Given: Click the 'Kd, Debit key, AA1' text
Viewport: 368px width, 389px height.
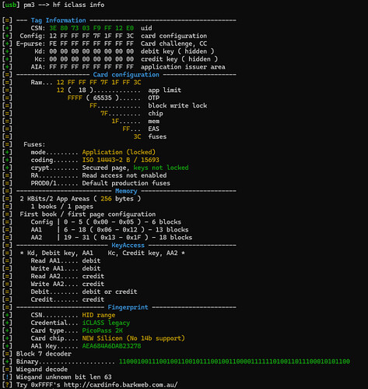Looking at the screenshot, I should [x=60, y=253].
